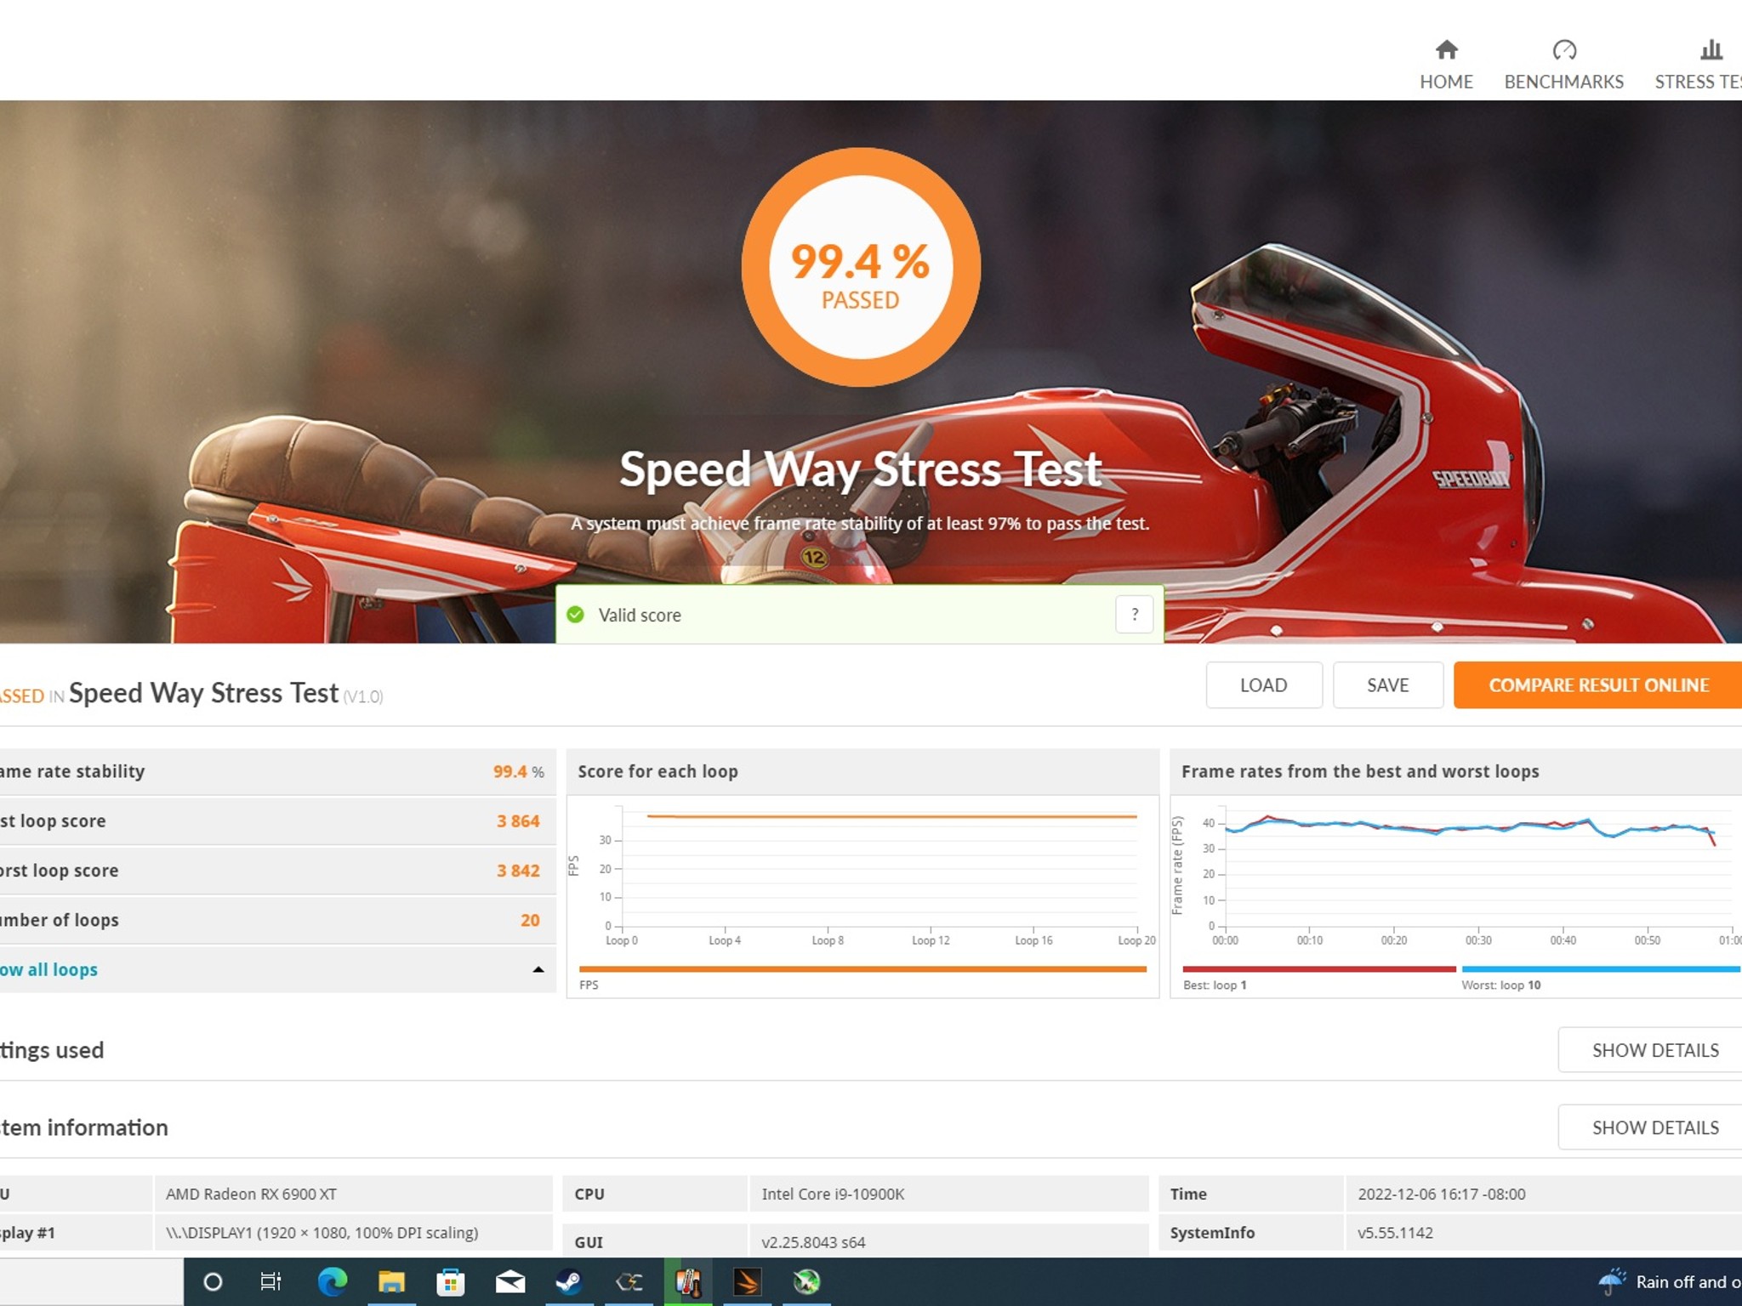Open the Mail app from taskbar
This screenshot has width=1742, height=1306.
pos(510,1281)
